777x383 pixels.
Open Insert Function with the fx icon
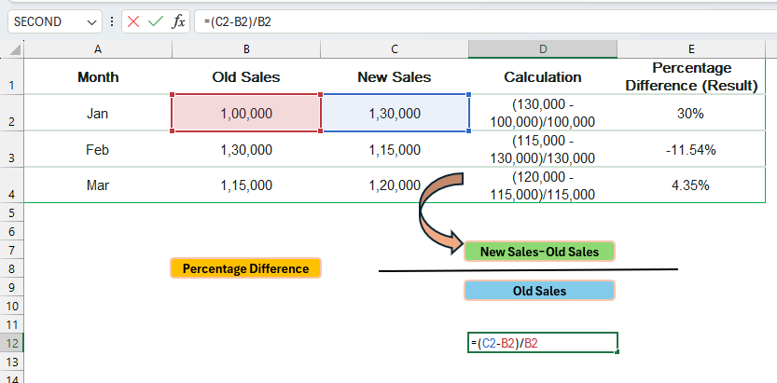pyautogui.click(x=178, y=21)
